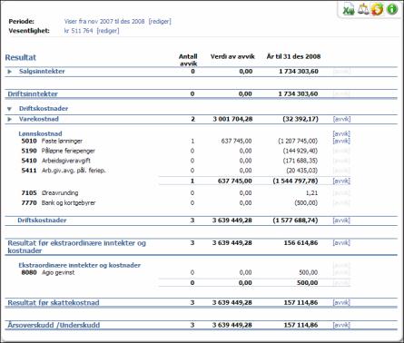Screen dimensions: 404x343
Task: Select the 5410 Arbeidsgiveravgift account
Action: pyautogui.click(x=55, y=161)
